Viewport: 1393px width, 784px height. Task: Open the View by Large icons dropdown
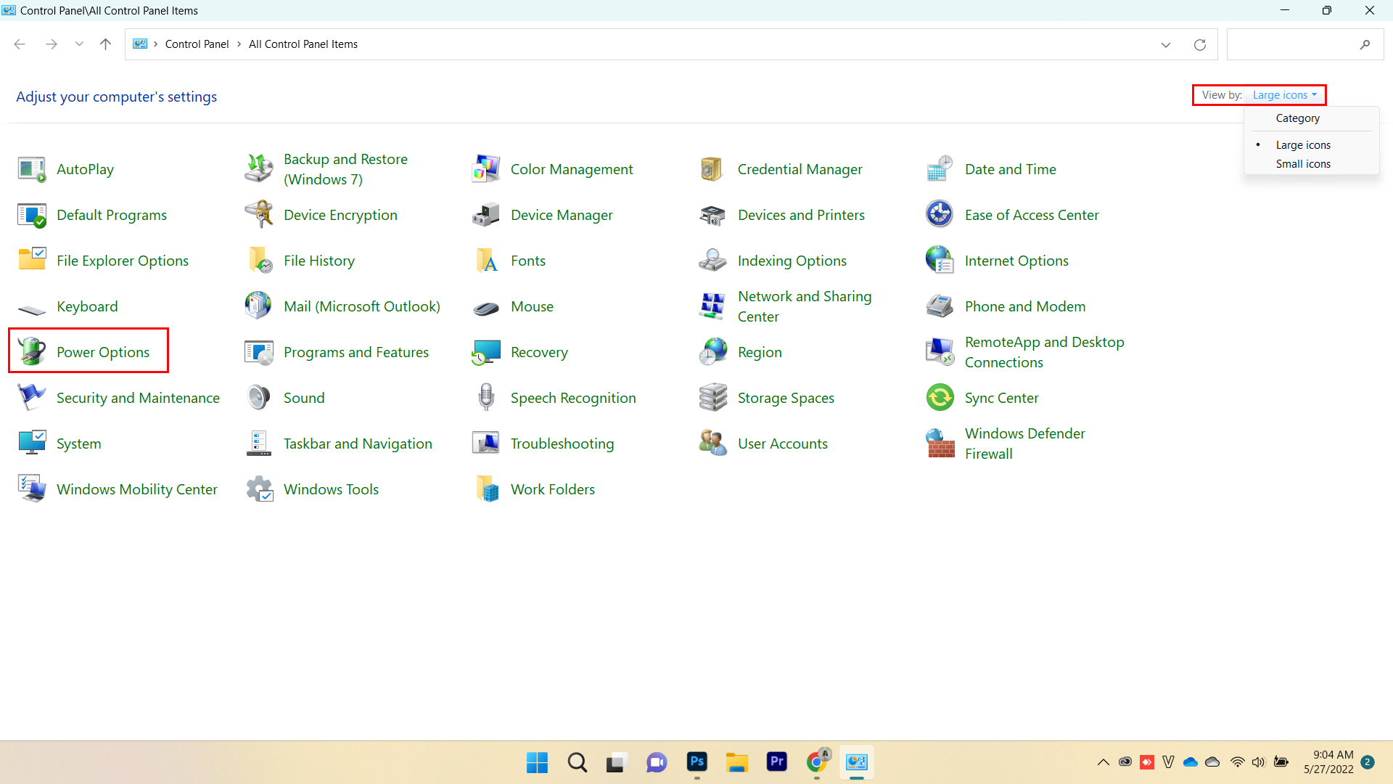1284,95
